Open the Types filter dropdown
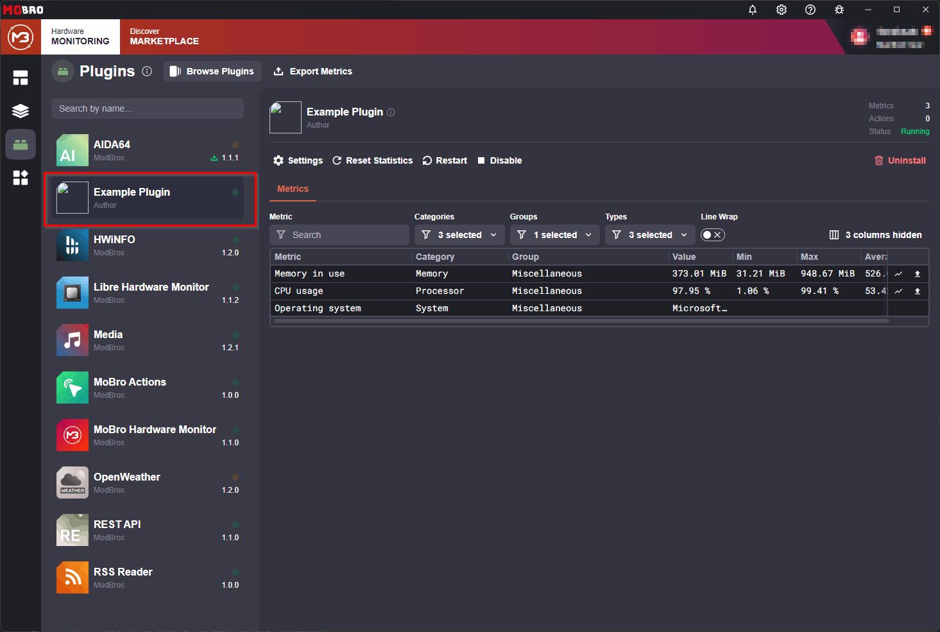940x632 pixels. 649,235
